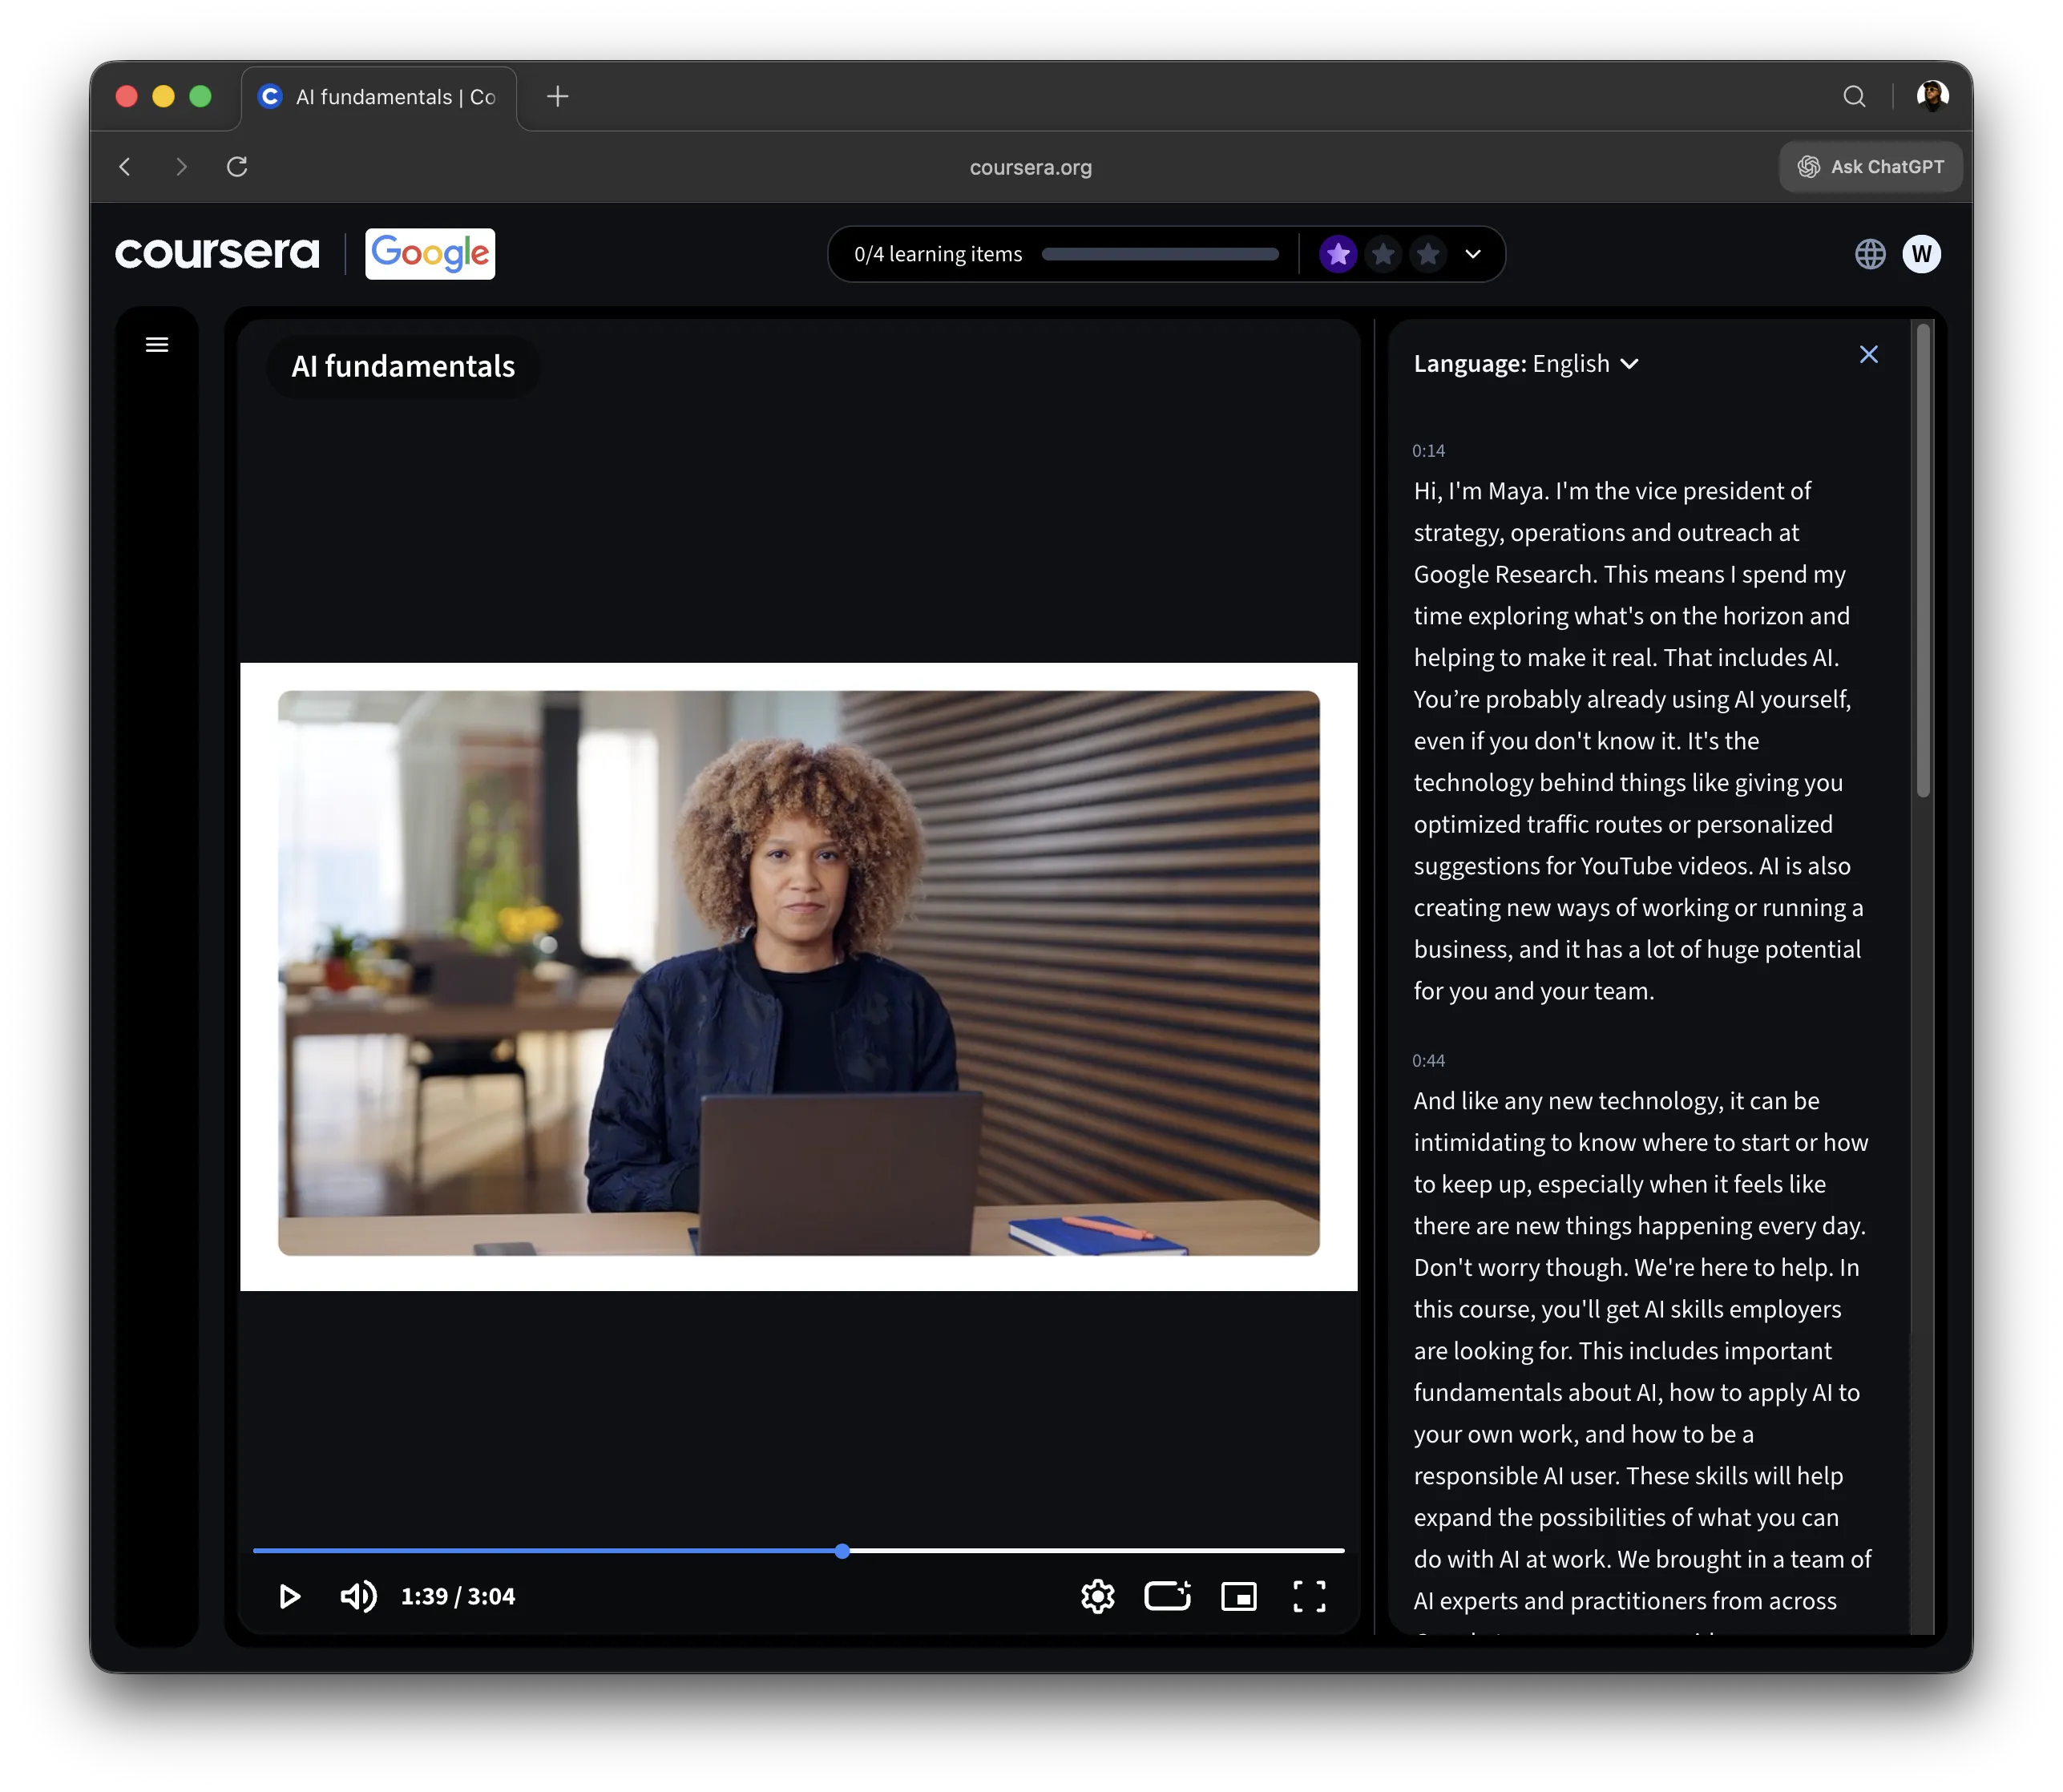
Task: Open the W profile avatar menu
Action: 1921,254
